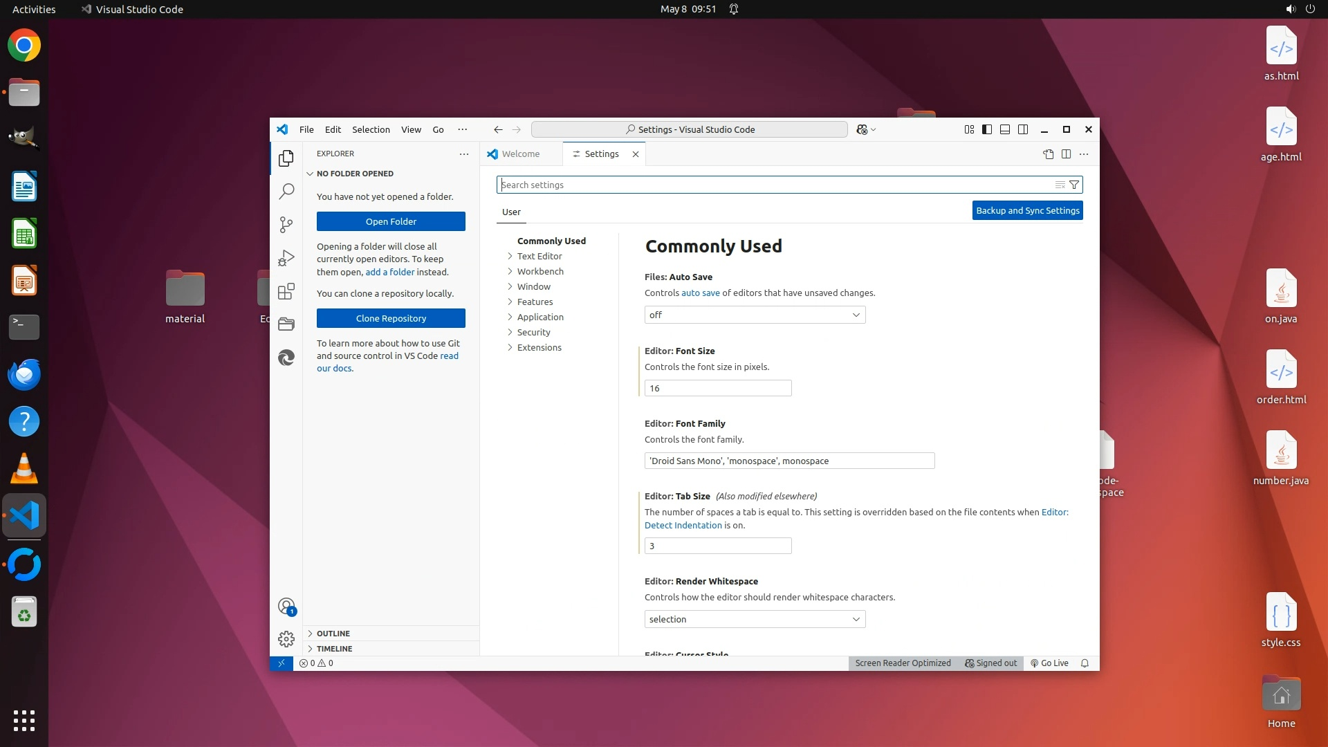The image size is (1328, 747).
Task: Click Backup and Sync Settings button
Action: 1027,210
